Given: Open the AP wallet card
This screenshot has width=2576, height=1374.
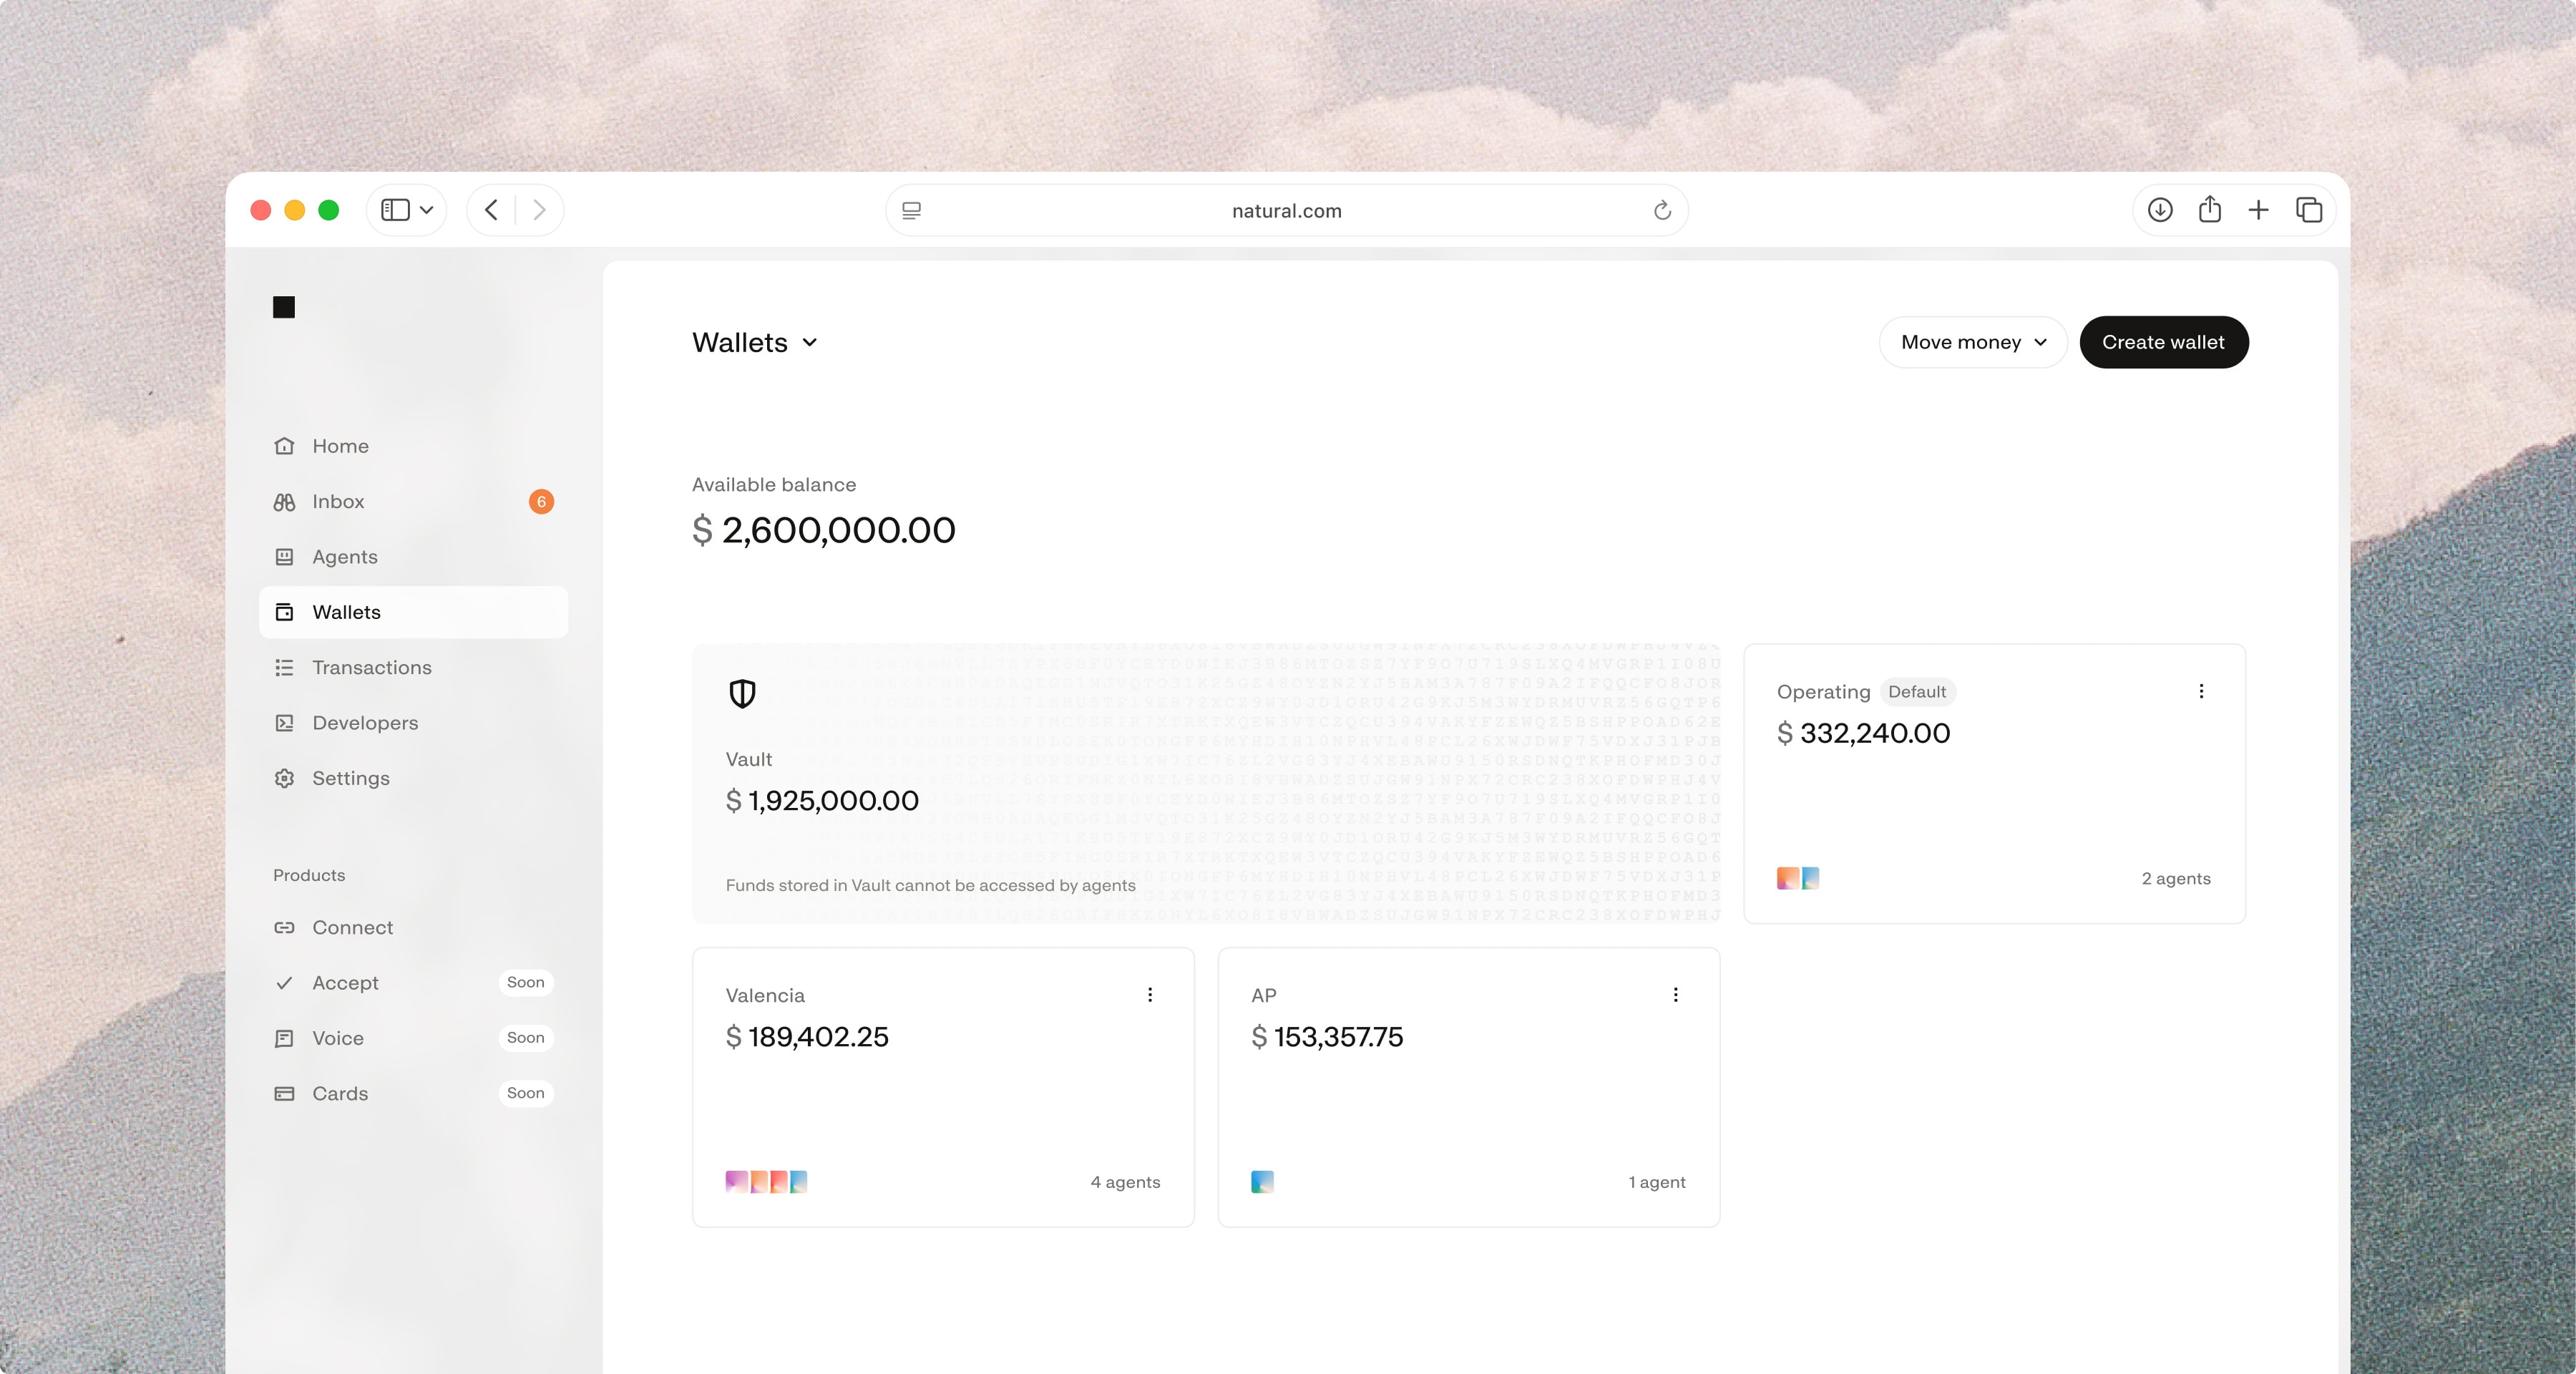Looking at the screenshot, I should (1469, 1088).
